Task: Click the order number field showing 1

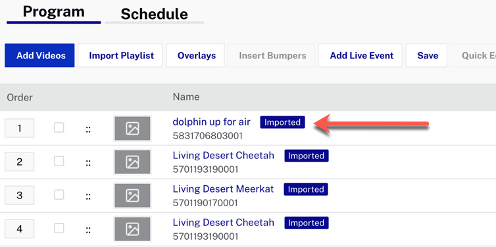Action: (20, 128)
